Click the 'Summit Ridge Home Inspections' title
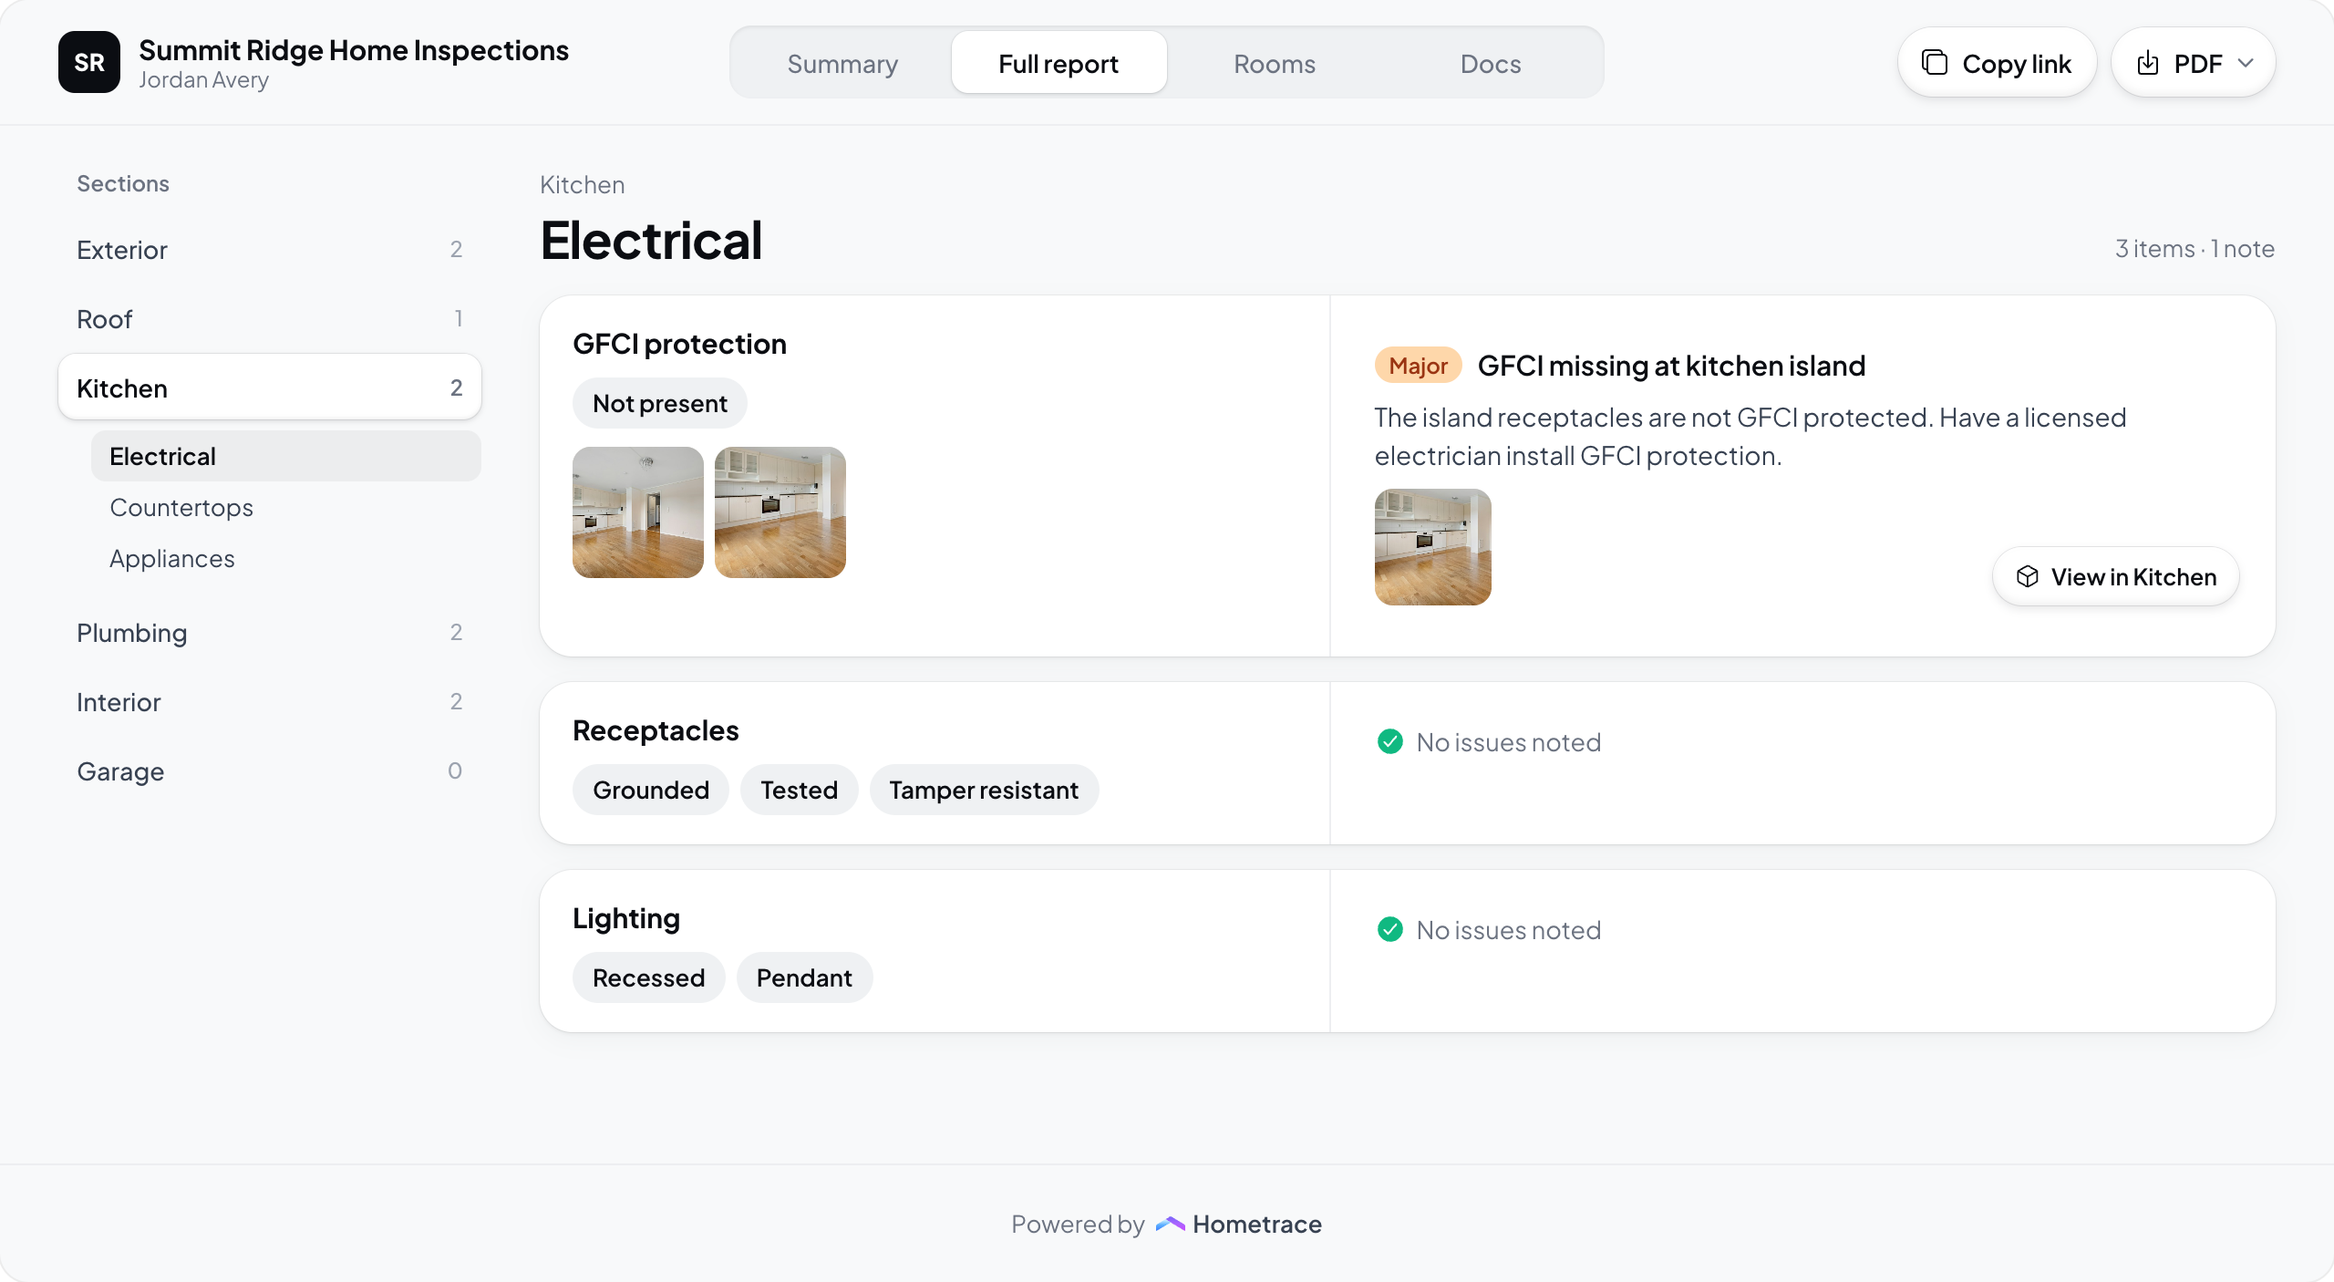 [x=354, y=50]
